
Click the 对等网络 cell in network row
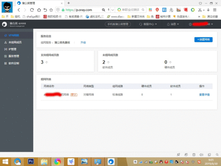tap(88, 95)
